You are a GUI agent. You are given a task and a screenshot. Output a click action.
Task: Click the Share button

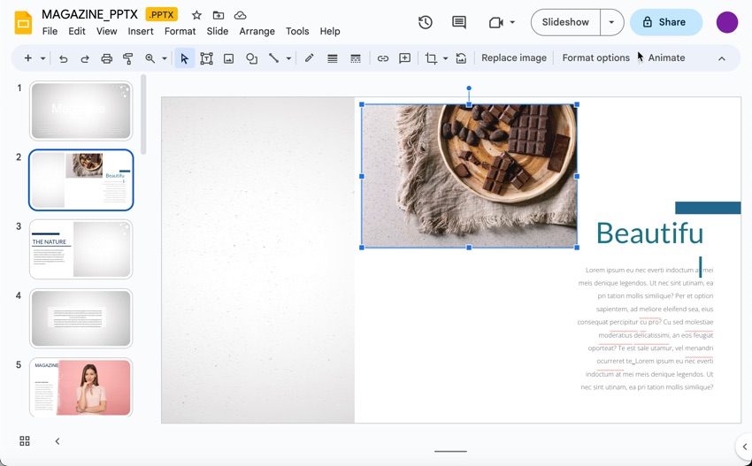click(666, 22)
